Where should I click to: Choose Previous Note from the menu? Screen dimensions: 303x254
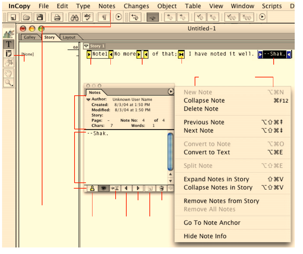tap(233, 122)
